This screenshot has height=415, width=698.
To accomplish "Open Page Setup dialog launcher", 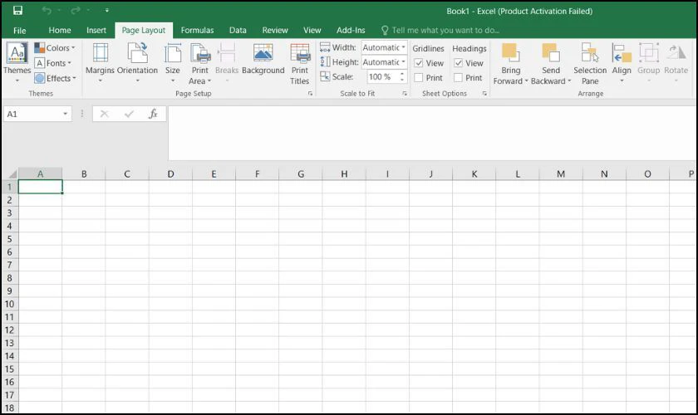I will 310,94.
